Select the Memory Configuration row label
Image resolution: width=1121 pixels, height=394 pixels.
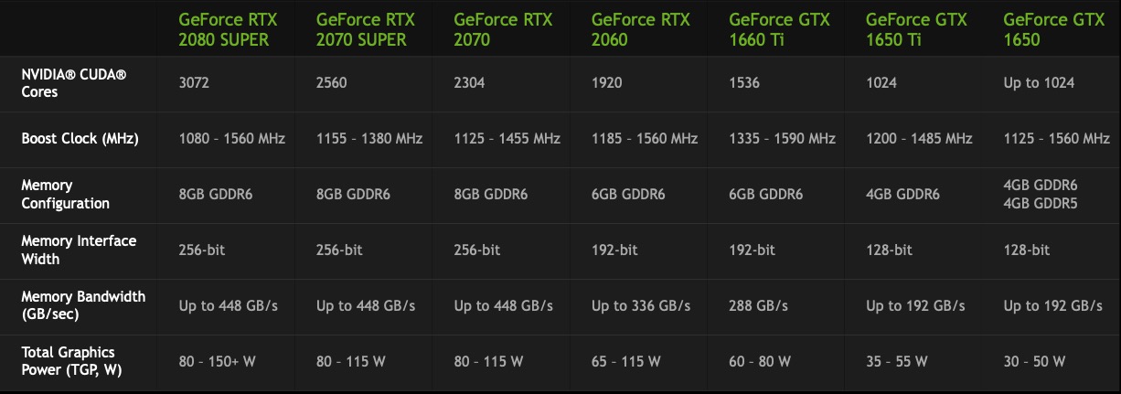tap(66, 195)
